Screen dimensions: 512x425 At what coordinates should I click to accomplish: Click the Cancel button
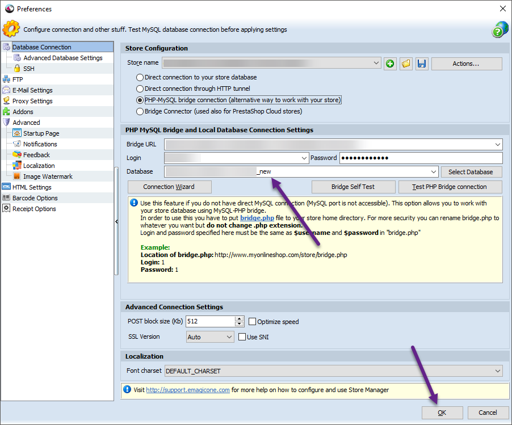pos(488,413)
